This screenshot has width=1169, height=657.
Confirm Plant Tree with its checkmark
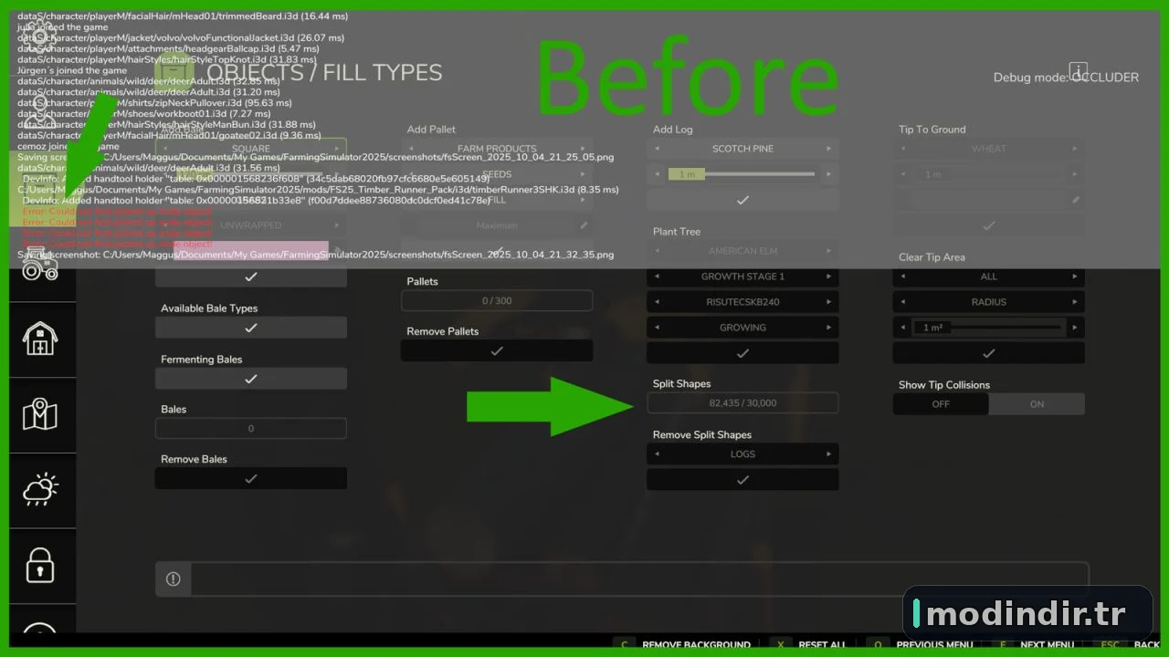(742, 353)
